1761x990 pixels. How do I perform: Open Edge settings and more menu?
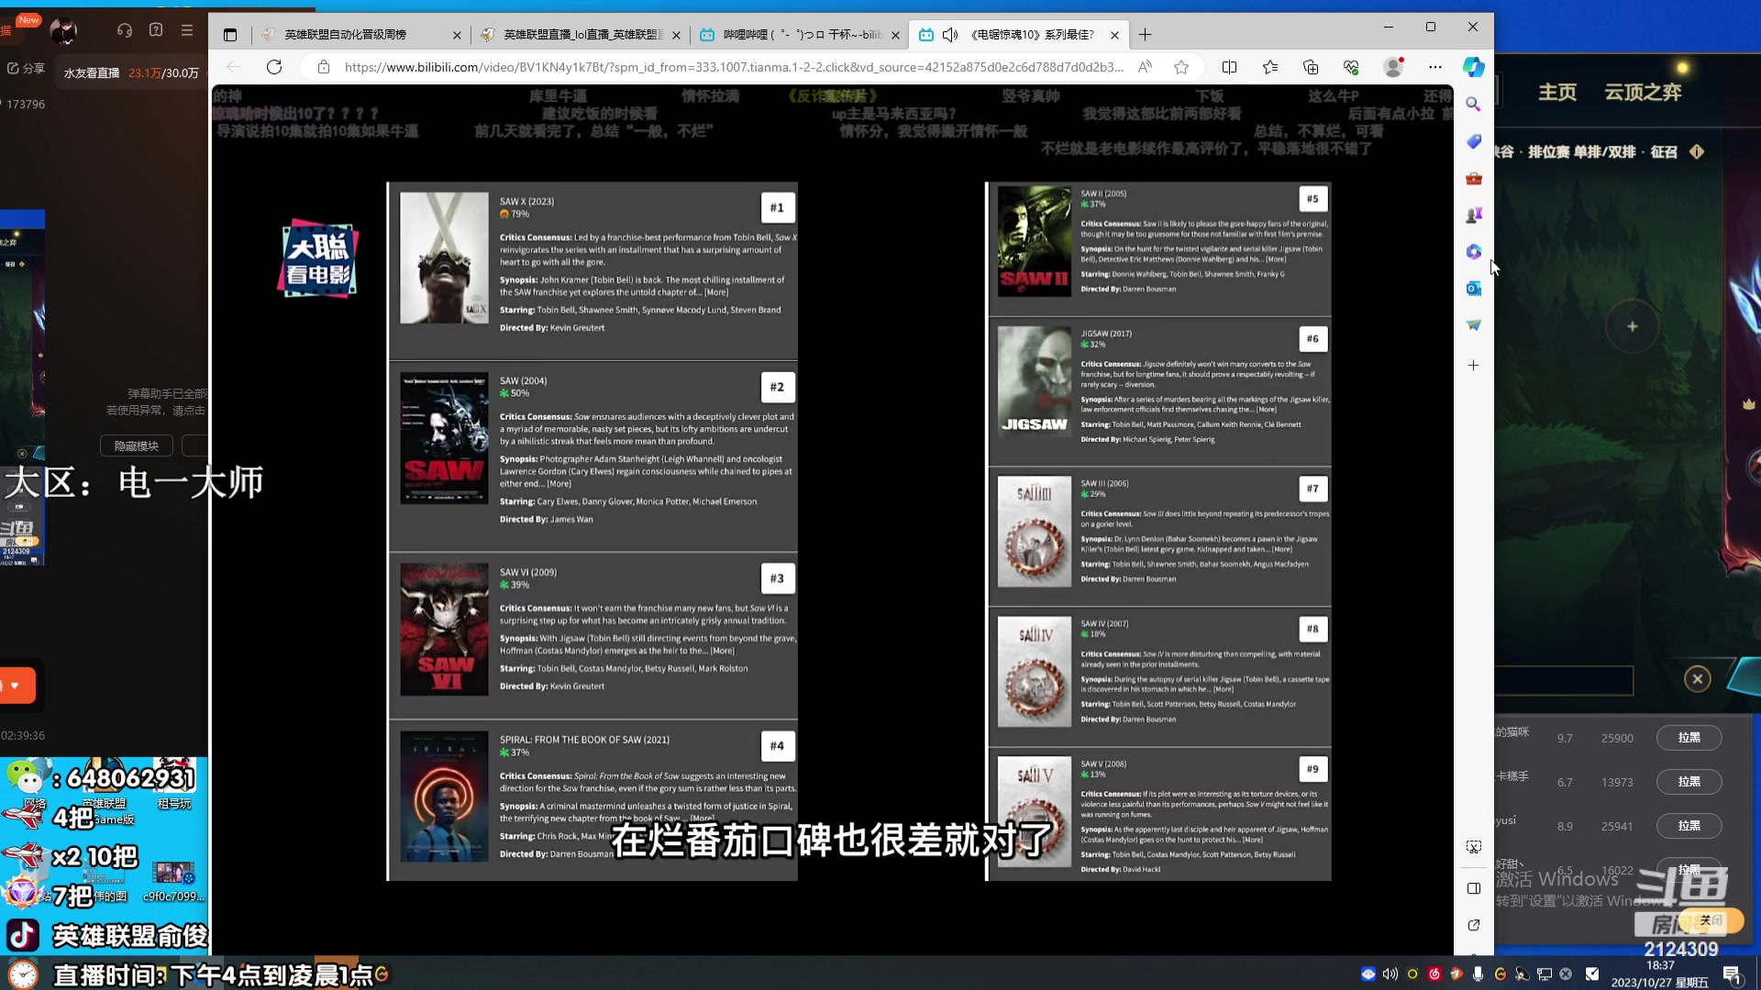(x=1435, y=67)
